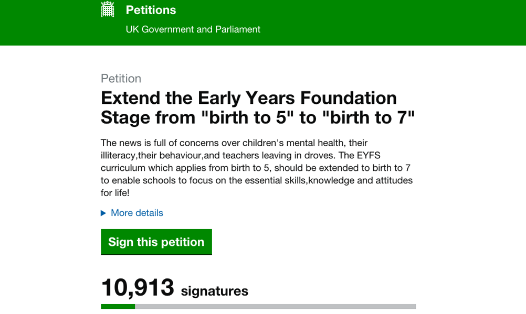Click the word signatures beside the count
Screen dimensions: 526x314
215,291
